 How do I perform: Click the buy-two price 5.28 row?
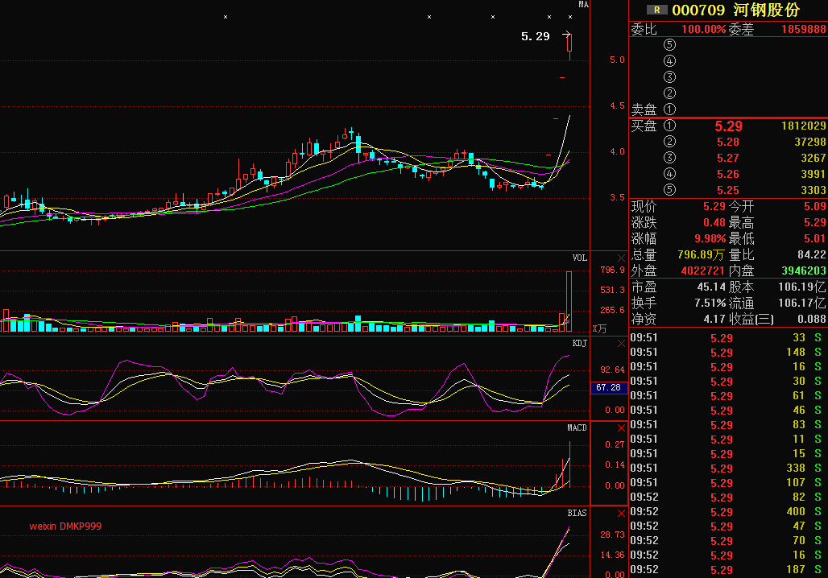coord(727,142)
